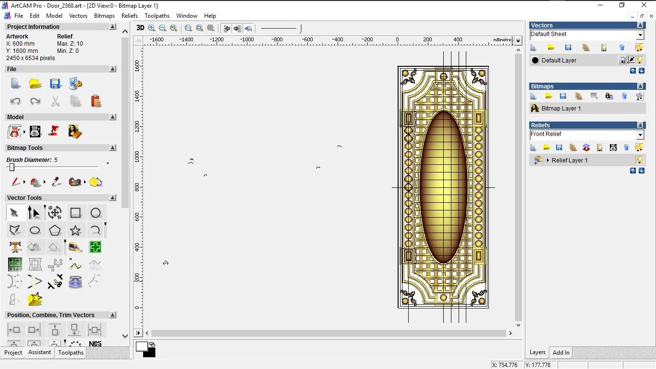656x369 pixels.
Task: Open the Toolpaths menu
Action: [x=157, y=16]
